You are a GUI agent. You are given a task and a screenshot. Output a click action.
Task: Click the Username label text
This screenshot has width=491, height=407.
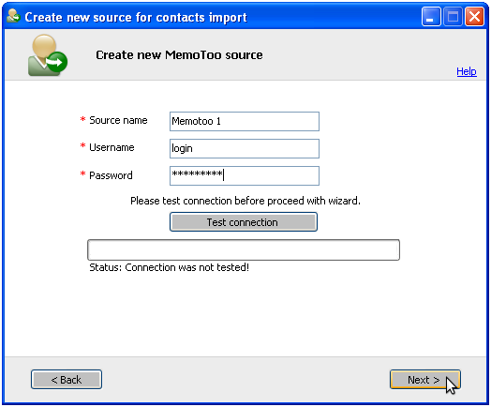112,147
